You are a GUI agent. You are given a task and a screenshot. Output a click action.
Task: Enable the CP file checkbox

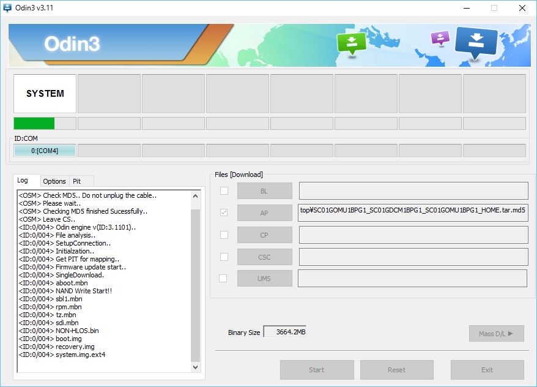224,235
